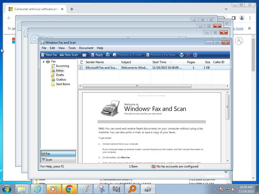
Task: Open the Document menu
Action: point(86,48)
